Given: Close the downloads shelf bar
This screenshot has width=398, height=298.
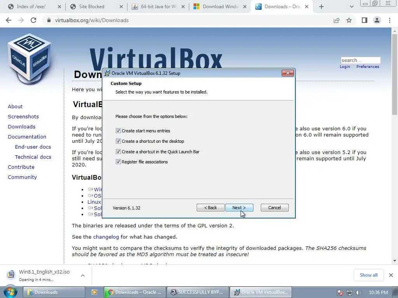Looking at the screenshot, I should (x=391, y=275).
